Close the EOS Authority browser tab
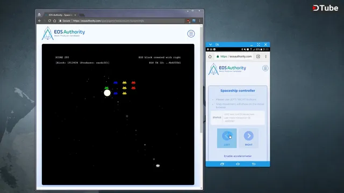The height and width of the screenshot is (193, 344). [75, 15]
